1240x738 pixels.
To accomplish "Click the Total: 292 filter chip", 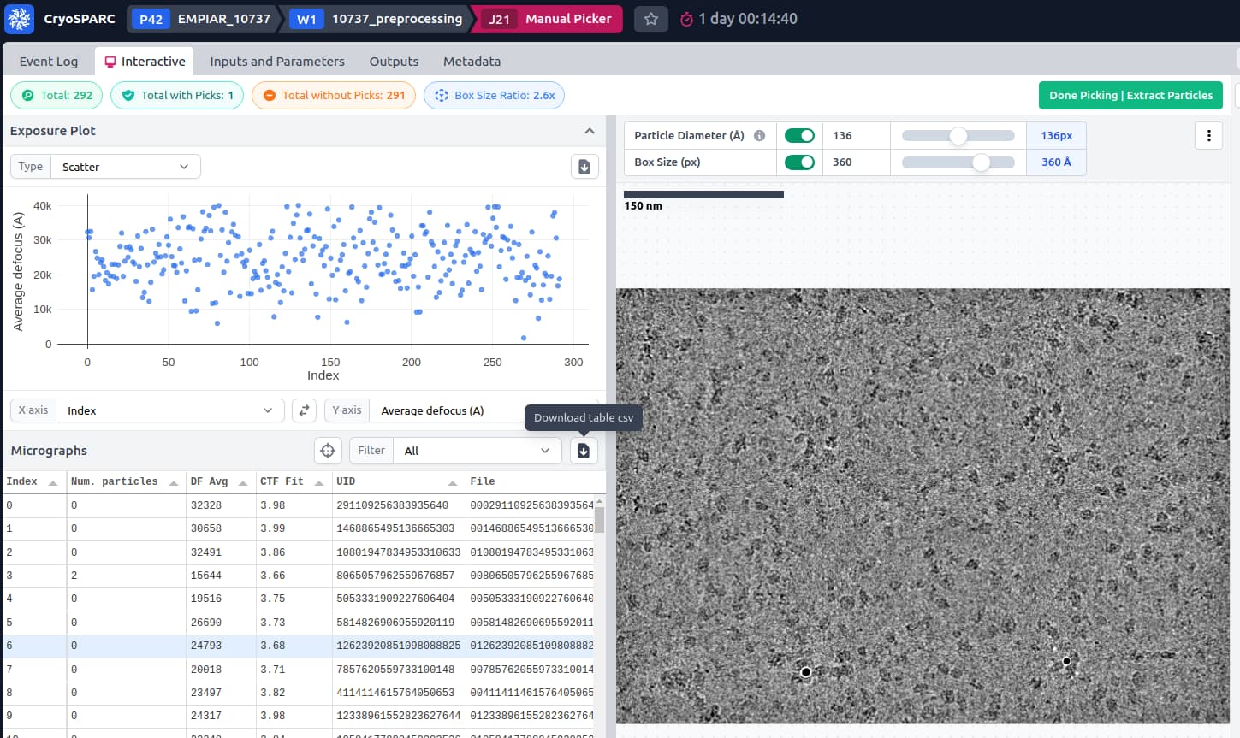I will coord(56,95).
